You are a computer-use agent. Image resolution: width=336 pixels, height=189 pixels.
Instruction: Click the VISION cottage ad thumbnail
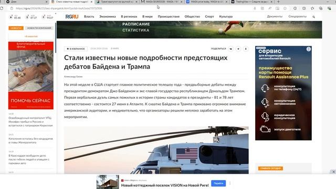(x=108, y=182)
